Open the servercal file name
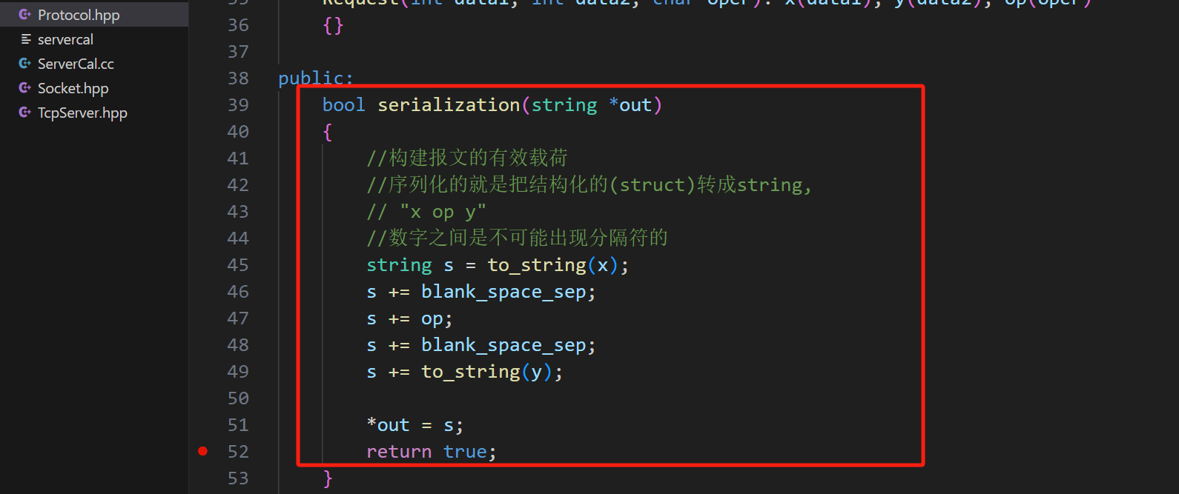This screenshot has height=494, width=1179. pos(65,39)
